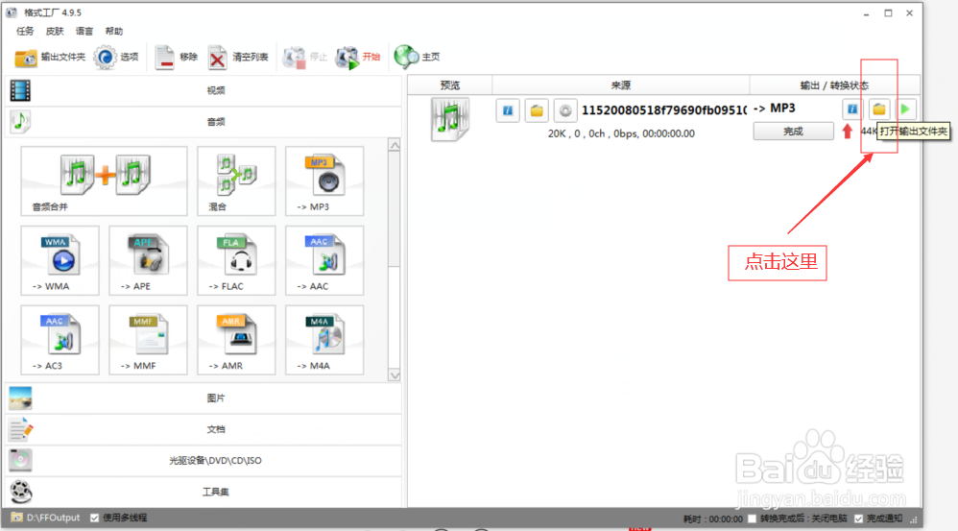The width and height of the screenshot is (958, 531).
Task: Click the 耗时 : 00:00:00 elapsed time
Action: point(712,519)
